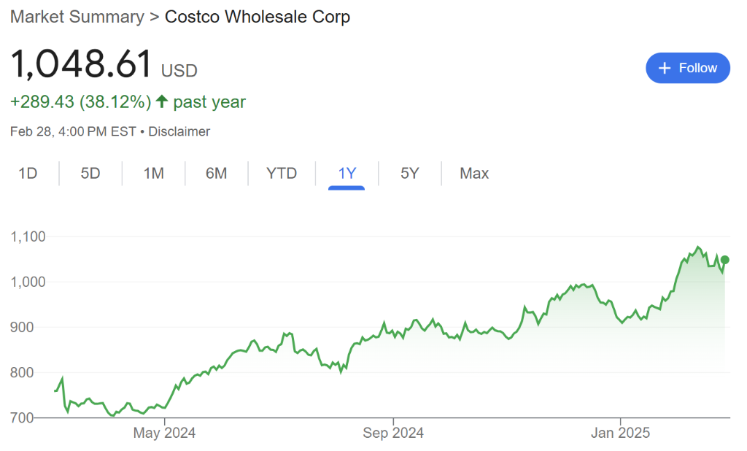This screenshot has height=451, width=747.
Task: Click the Jan 2025 axis marker
Action: click(x=620, y=433)
